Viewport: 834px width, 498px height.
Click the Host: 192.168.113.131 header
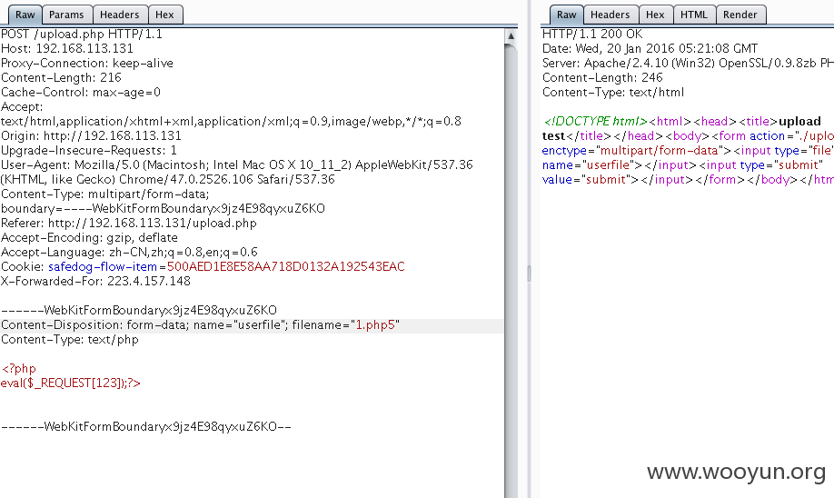point(67,48)
